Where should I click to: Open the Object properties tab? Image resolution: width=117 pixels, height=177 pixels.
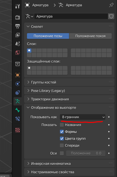click(18, 75)
